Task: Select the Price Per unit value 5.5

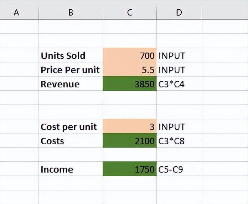Action: (130, 69)
